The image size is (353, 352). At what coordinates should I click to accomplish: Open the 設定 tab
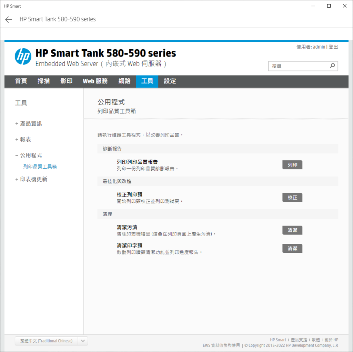(x=170, y=81)
